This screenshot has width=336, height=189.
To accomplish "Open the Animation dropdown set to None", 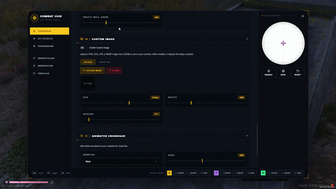I will (121, 161).
